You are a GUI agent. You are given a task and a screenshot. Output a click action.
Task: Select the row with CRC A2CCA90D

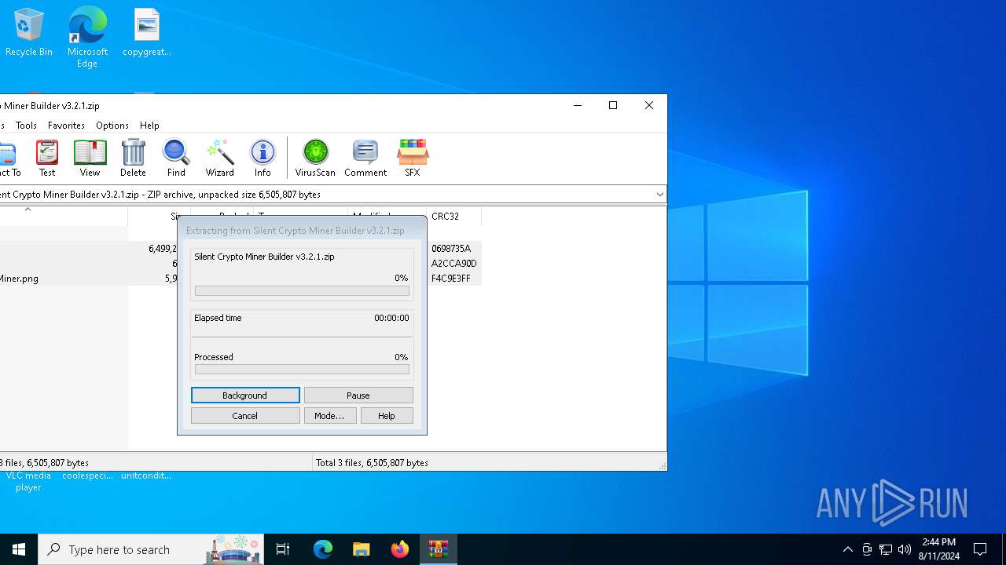pyautogui.click(x=240, y=264)
